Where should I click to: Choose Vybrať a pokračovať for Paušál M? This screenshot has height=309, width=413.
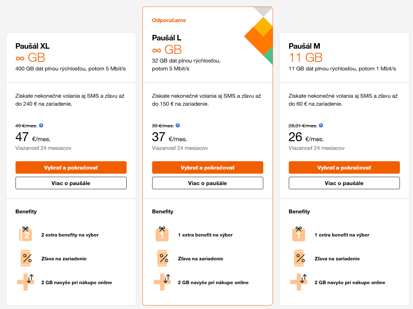point(344,167)
